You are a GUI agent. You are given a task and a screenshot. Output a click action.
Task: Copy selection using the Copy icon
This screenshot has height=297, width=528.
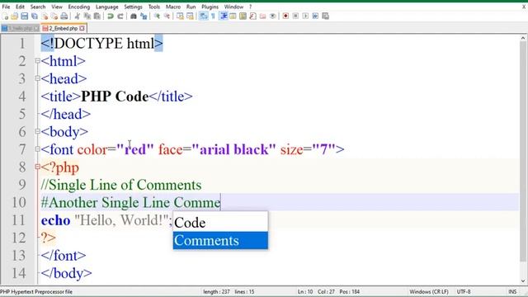coord(87,16)
